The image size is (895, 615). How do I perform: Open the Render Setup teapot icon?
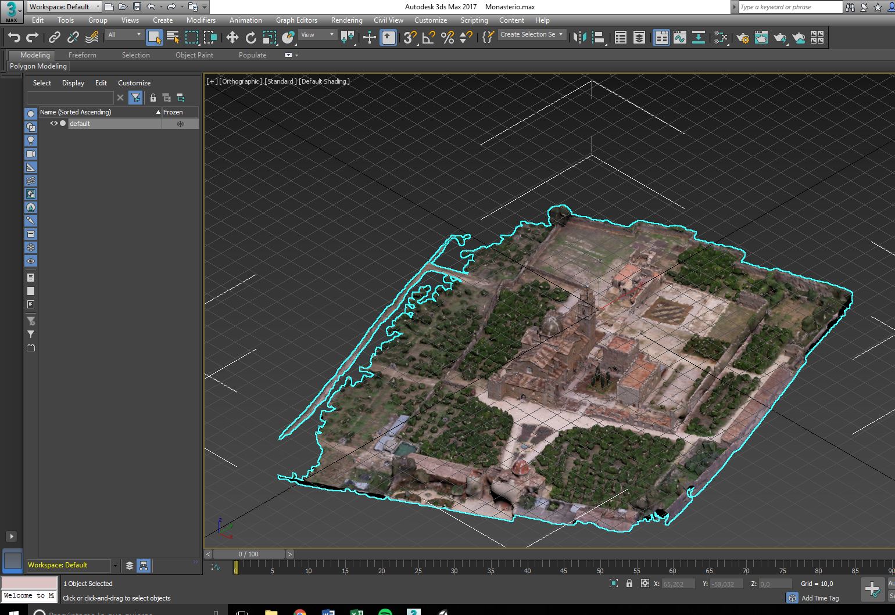coord(743,38)
